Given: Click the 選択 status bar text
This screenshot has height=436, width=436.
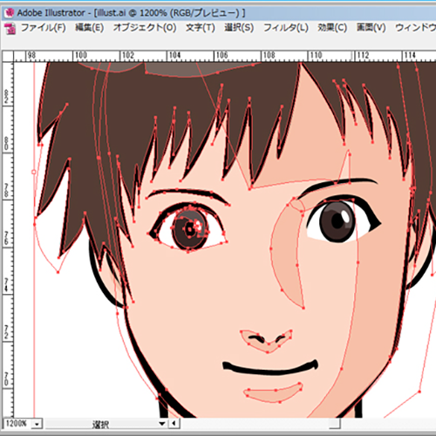Looking at the screenshot, I should pyautogui.click(x=100, y=425).
